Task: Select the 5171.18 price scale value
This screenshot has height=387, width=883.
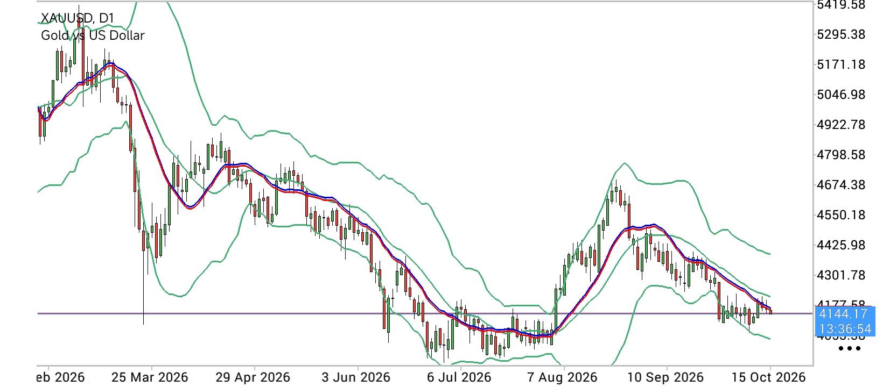Action: (x=841, y=64)
